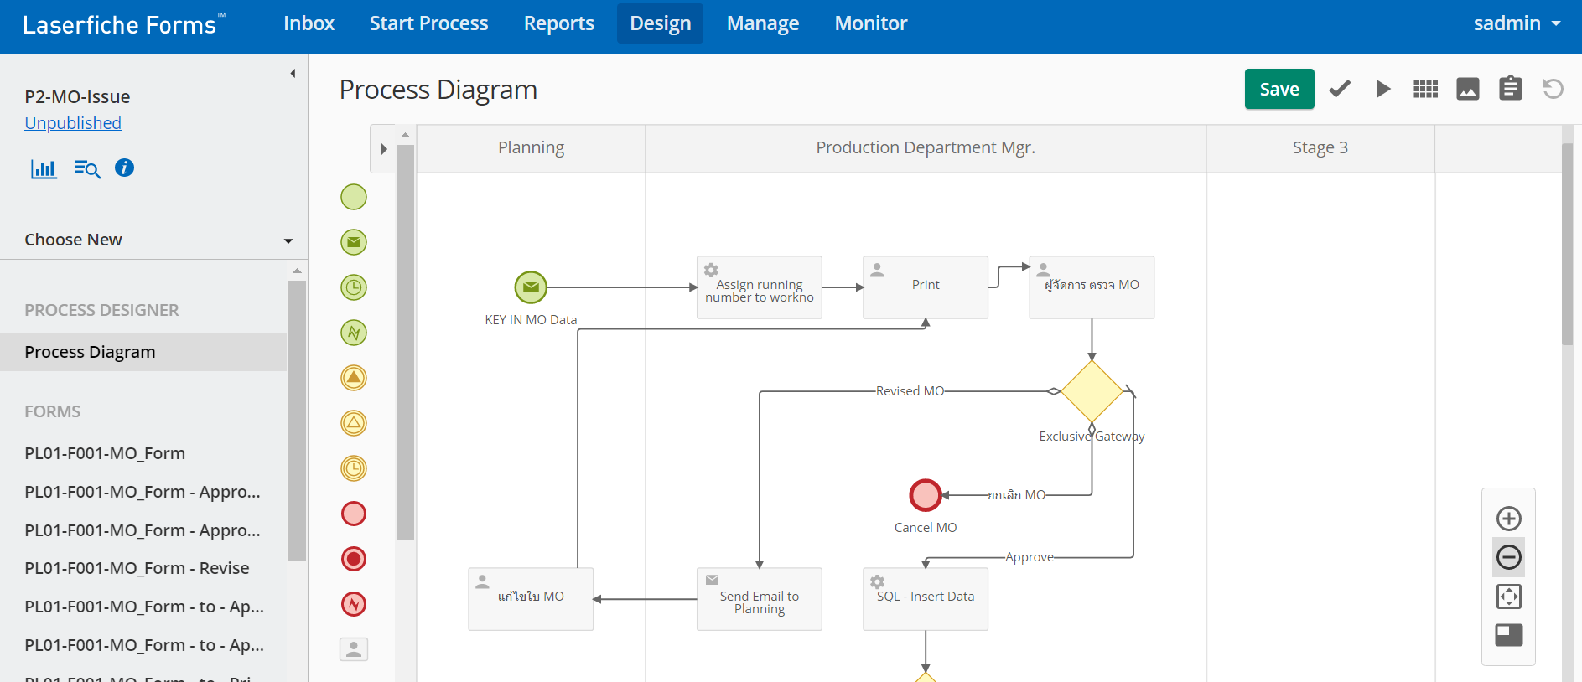This screenshot has height=682, width=1582.
Task: Go to the Inbox tab
Action: [x=309, y=23]
